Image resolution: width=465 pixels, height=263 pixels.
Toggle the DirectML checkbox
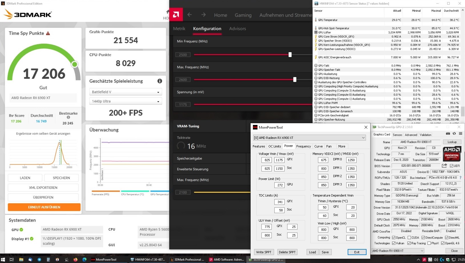point(446,238)
